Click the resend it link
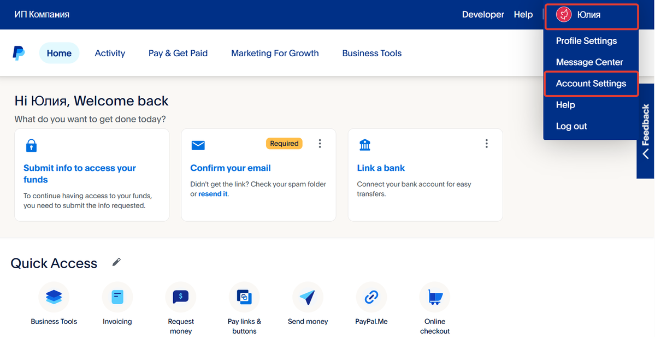 [x=213, y=194]
